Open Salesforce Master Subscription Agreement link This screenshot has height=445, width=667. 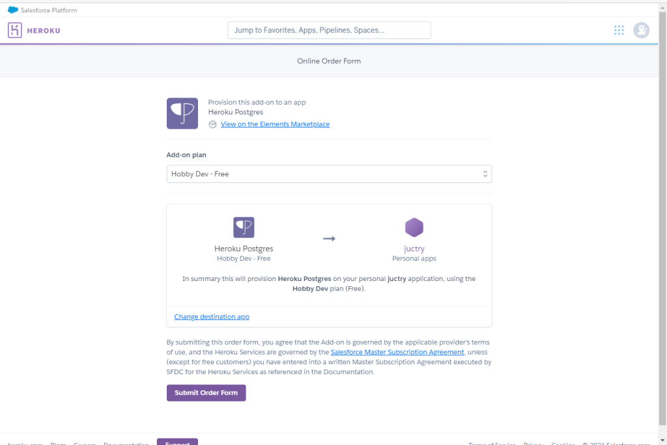coord(397,352)
